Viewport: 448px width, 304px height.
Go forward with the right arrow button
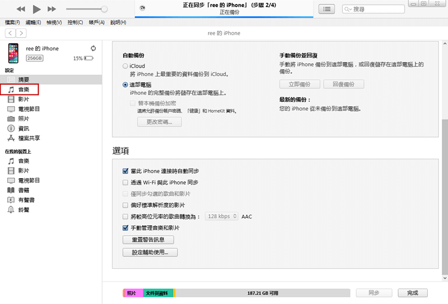click(21, 33)
